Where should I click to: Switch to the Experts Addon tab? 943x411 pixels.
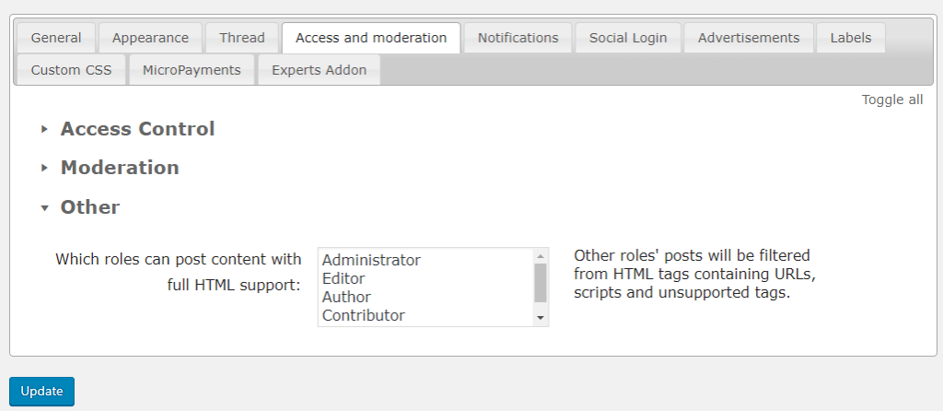[319, 70]
